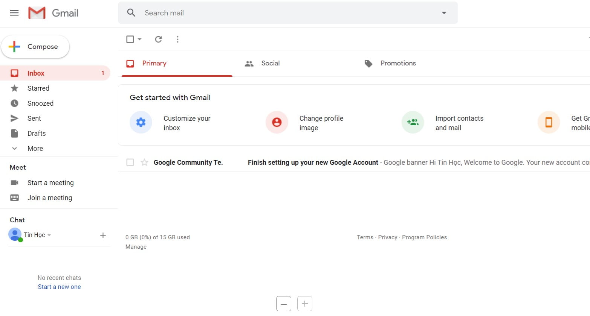This screenshot has height=316, width=590.
Task: Click the Starred star icon in sidebar
Action: point(14,88)
